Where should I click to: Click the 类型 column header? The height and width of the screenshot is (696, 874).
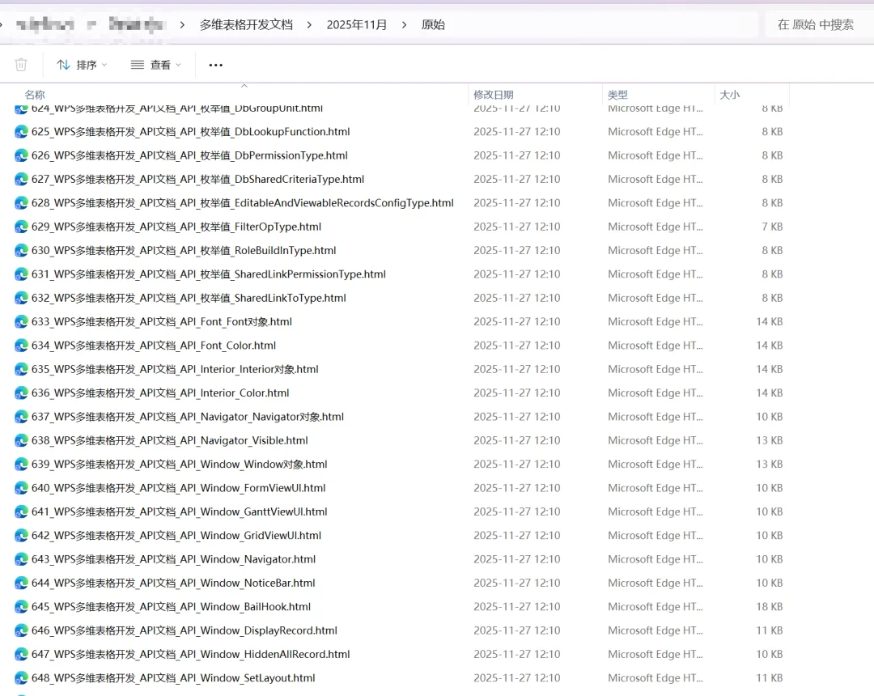click(x=617, y=95)
